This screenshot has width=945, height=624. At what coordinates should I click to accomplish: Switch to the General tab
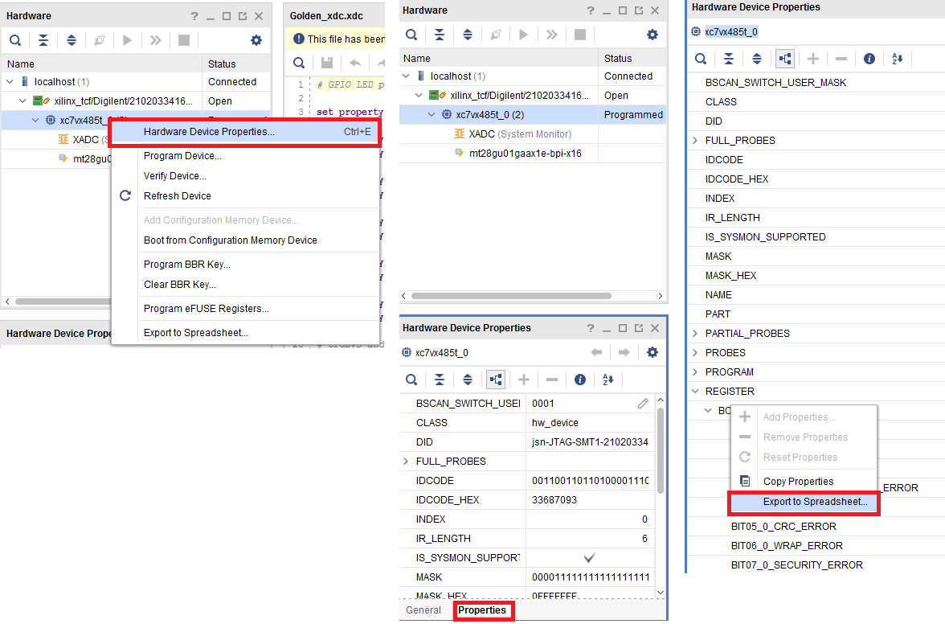(x=423, y=610)
